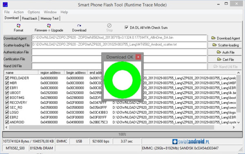This screenshot has height=154, width=245.
Task: Click the Authentication File field
Action: tap(119, 52)
